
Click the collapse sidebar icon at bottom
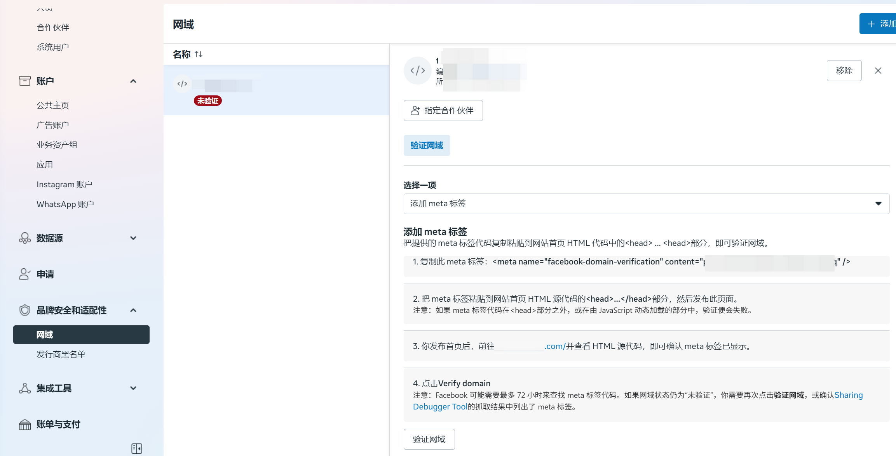coord(137,448)
